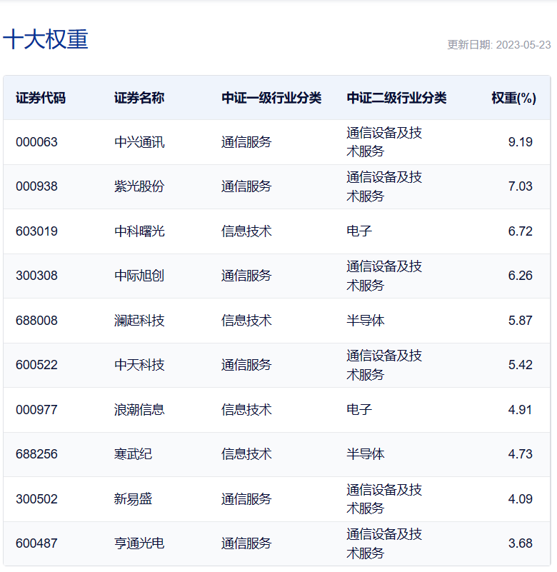Click the 中证二级行业分类 column header
557x572 pixels.
[396, 98]
